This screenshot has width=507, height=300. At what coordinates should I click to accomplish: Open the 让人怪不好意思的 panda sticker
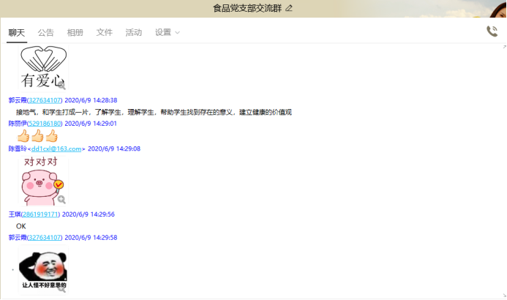tap(42, 269)
